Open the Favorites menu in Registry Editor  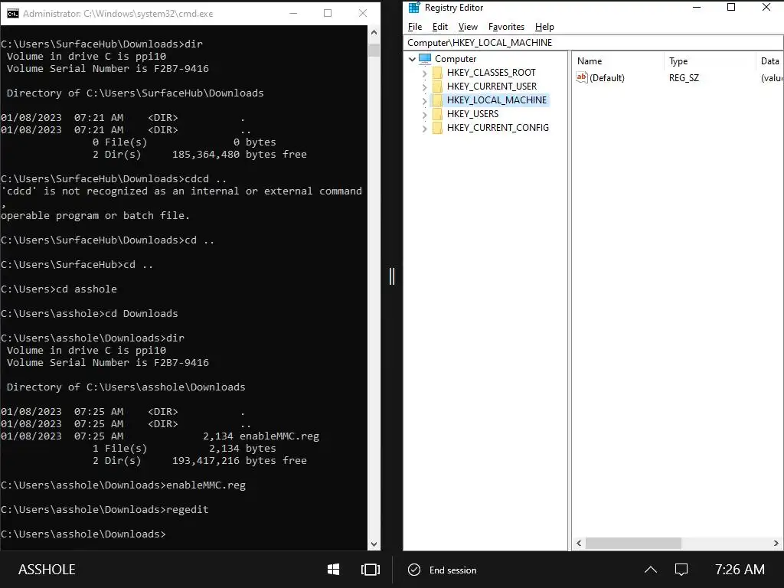507,27
